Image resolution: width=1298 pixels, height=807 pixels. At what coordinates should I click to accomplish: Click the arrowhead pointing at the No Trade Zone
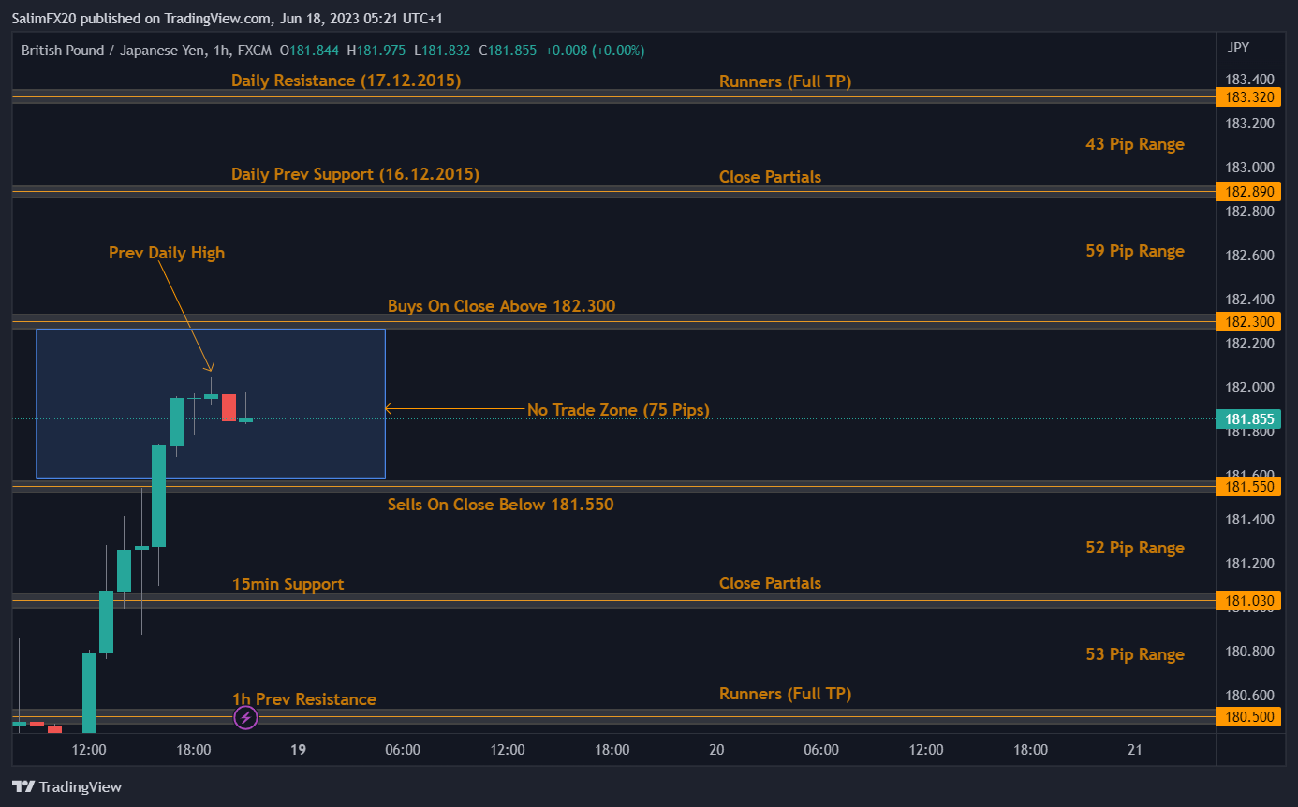pos(390,408)
